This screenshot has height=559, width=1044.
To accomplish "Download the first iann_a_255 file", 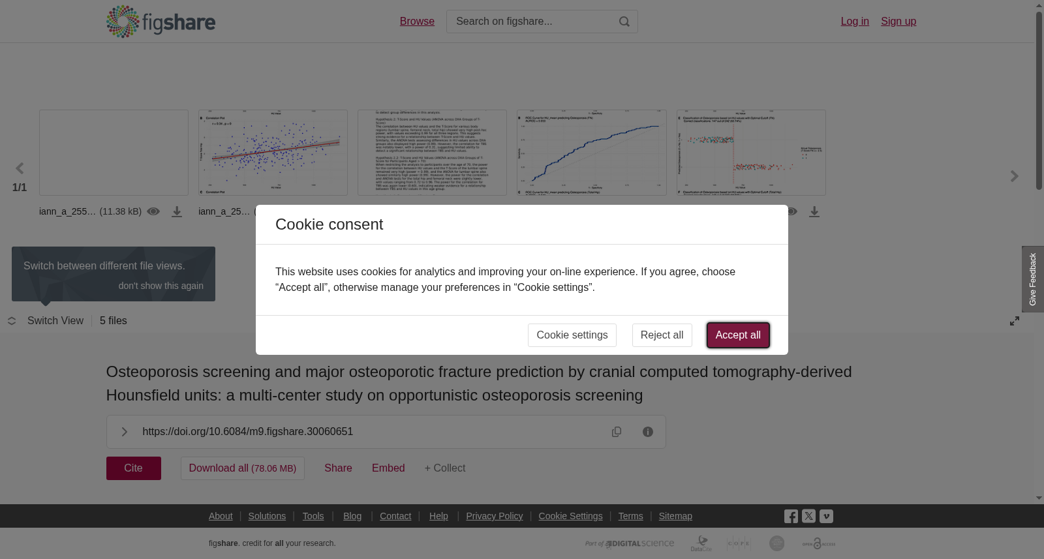I will click(177, 212).
